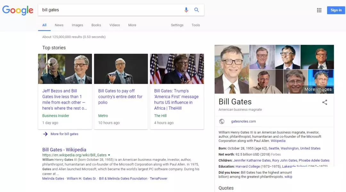The width and height of the screenshot is (346, 192).
Task: Click the Rory John Gates link
Action: pos(285,160)
